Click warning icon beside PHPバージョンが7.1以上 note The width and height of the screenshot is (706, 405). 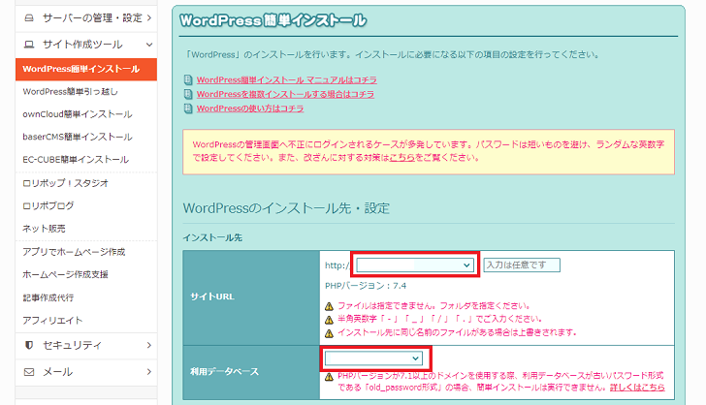pos(329,376)
